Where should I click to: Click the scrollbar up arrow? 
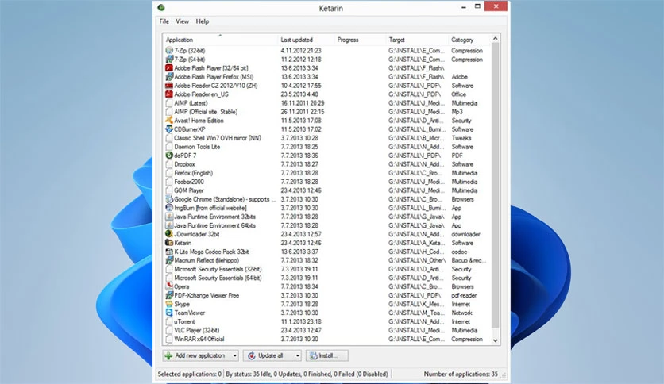pos(495,39)
